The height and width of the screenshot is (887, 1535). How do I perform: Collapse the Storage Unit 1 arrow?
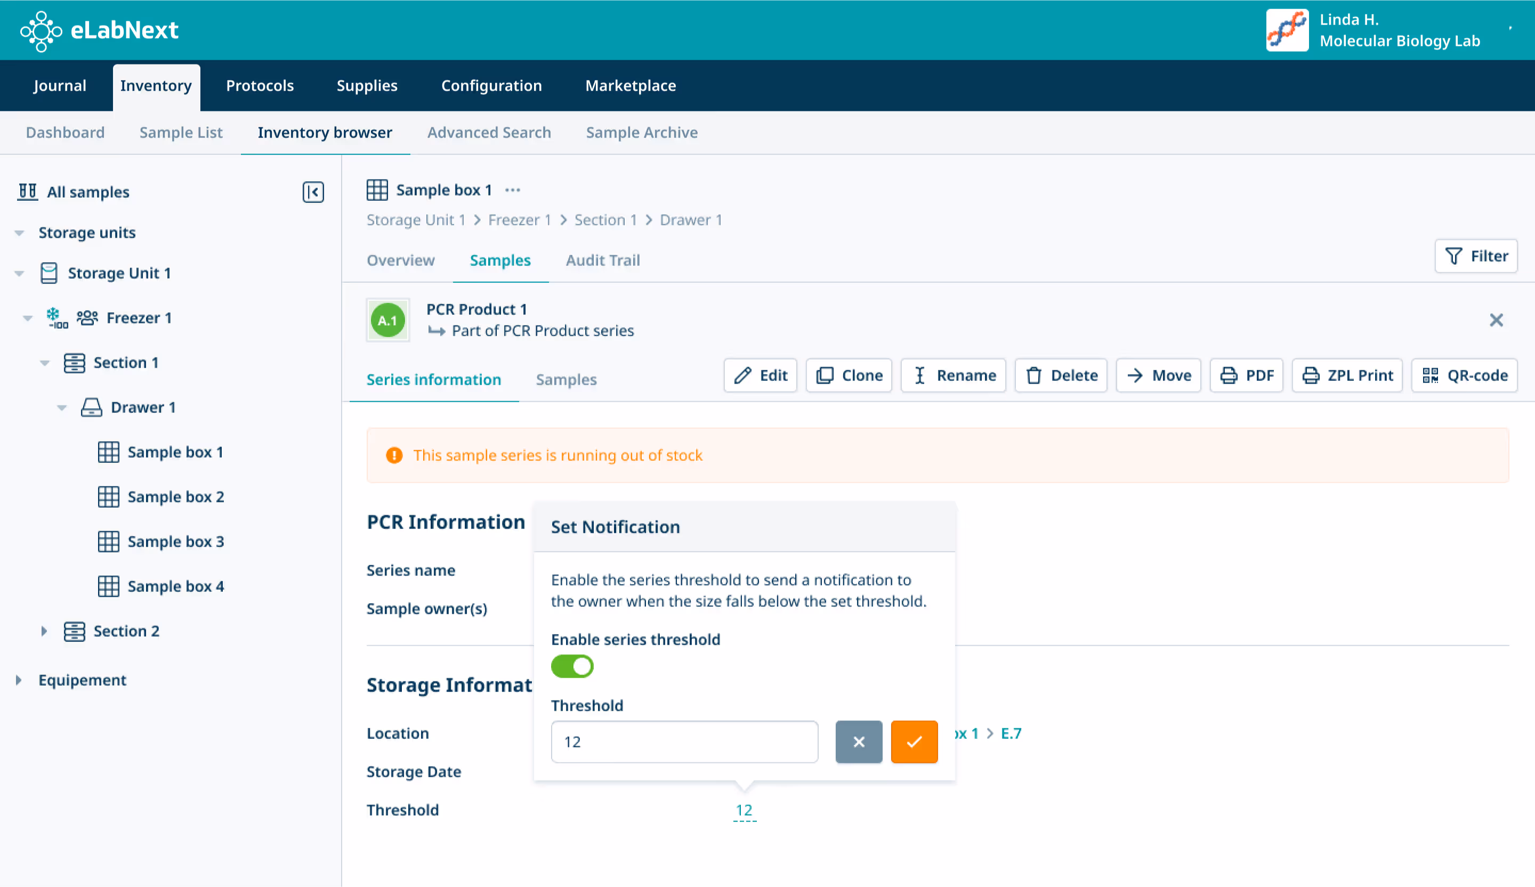click(x=20, y=273)
